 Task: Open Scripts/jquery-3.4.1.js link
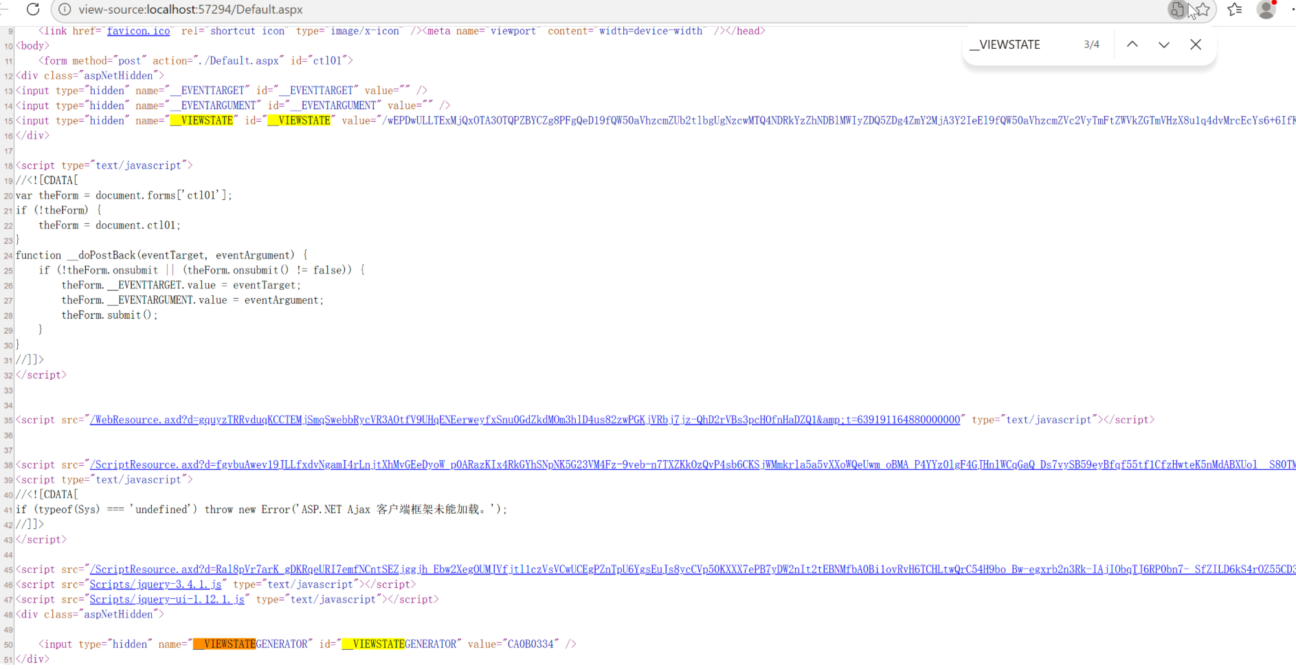(156, 585)
